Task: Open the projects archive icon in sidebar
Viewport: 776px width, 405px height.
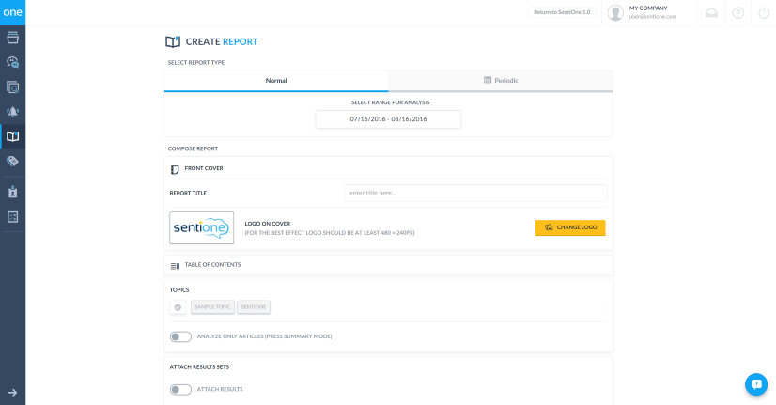Action: (x=12, y=38)
